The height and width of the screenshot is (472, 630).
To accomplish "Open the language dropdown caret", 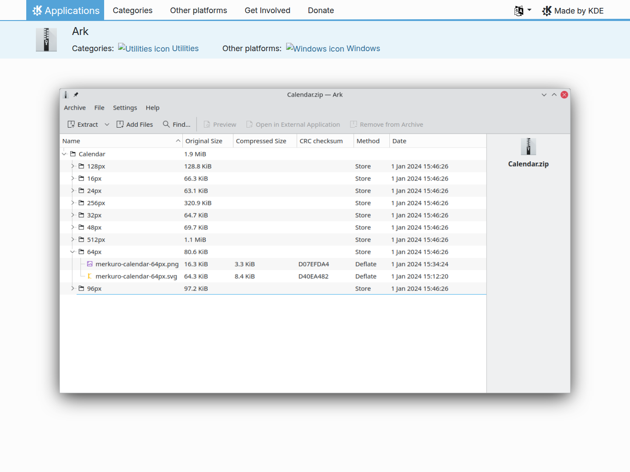I will tap(529, 10).
